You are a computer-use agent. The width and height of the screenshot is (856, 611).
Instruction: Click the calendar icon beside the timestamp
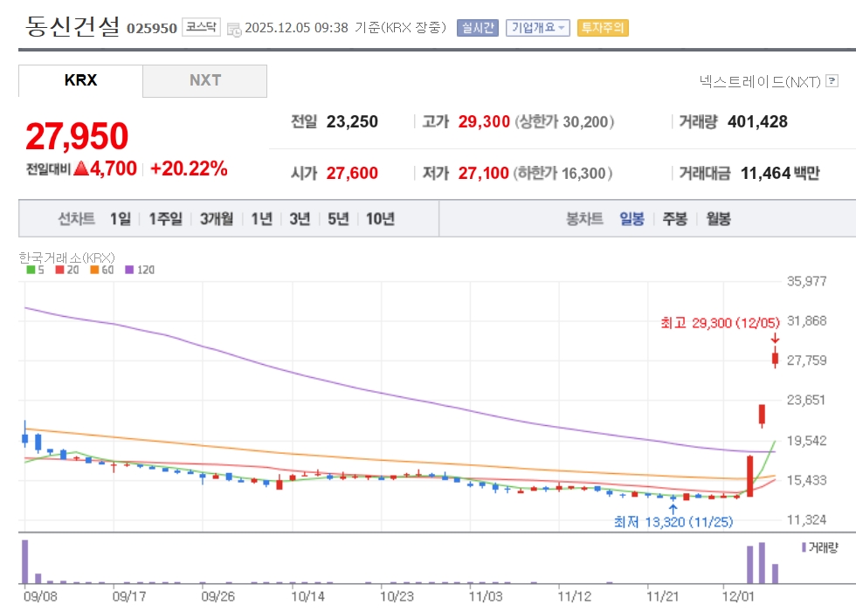[x=233, y=29]
